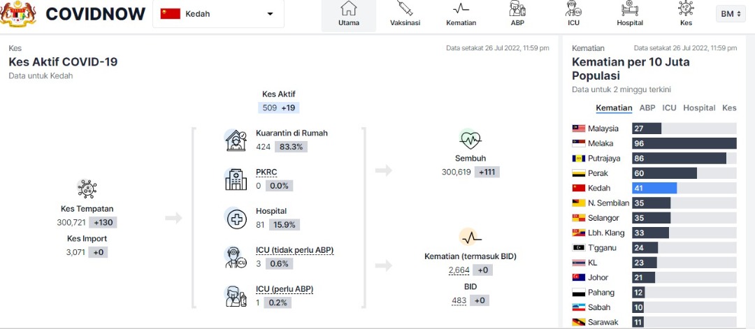Viewport: 755px width, 329px height.
Task: Click the Perak bar showing 60
Action: click(x=665, y=173)
